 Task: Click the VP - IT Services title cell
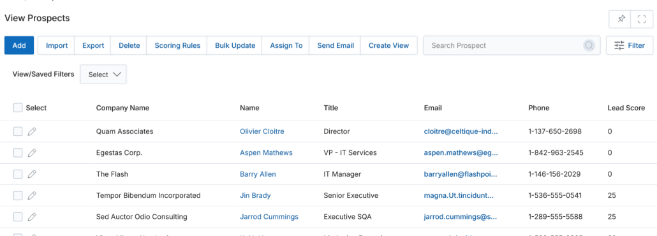350,152
